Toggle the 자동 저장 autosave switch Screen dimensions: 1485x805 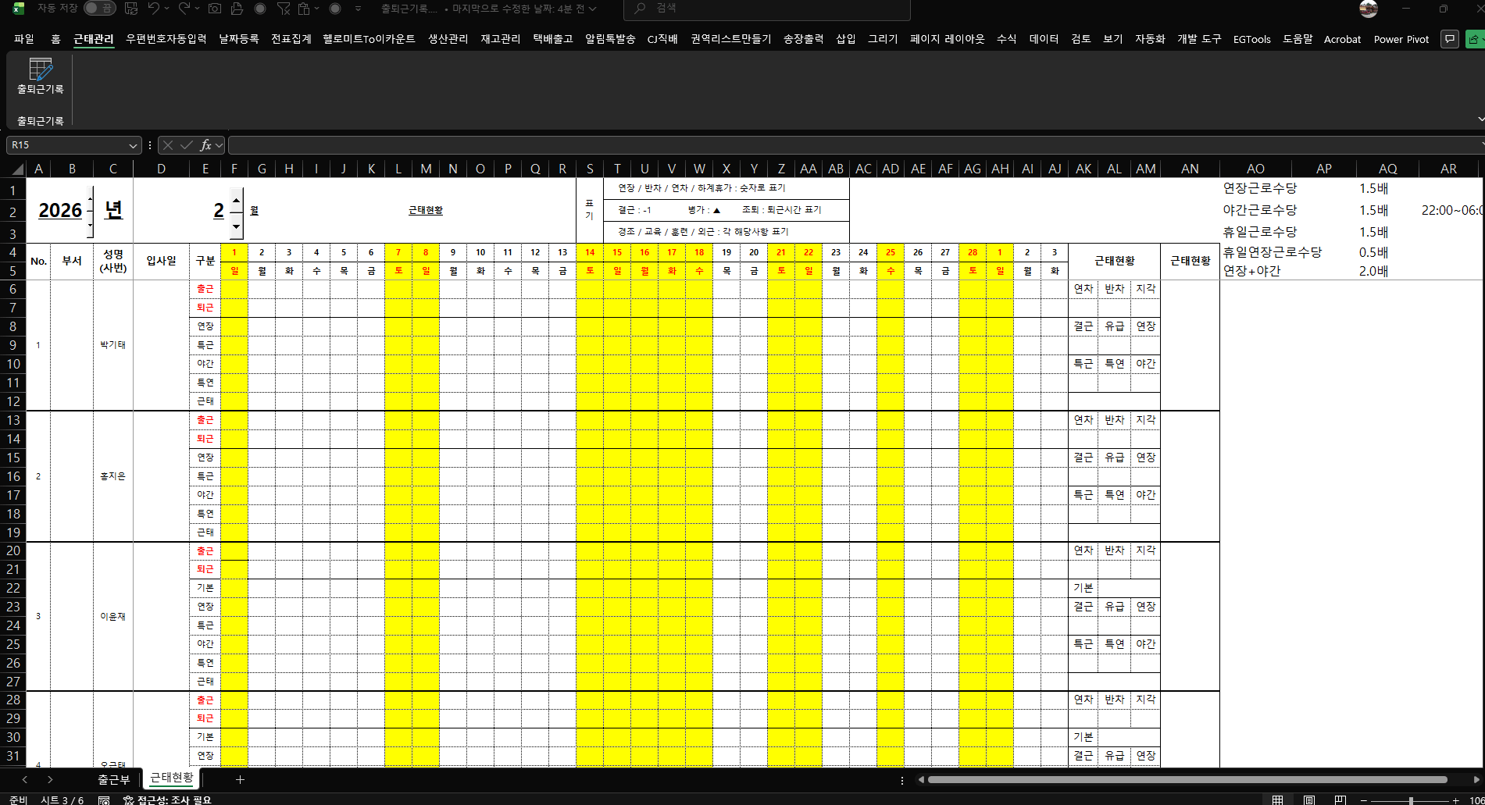tap(99, 9)
